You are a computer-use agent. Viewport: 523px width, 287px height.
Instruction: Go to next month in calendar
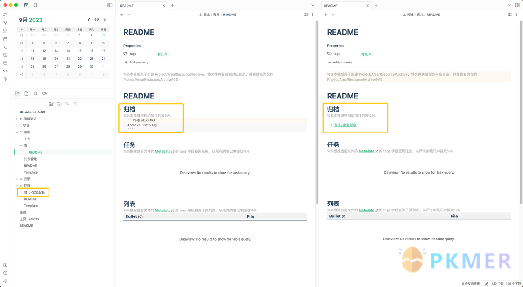[105, 20]
